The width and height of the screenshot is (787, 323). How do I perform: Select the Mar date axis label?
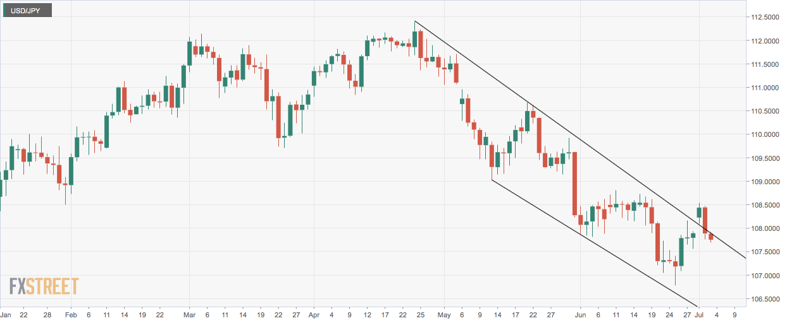pyautogui.click(x=189, y=314)
